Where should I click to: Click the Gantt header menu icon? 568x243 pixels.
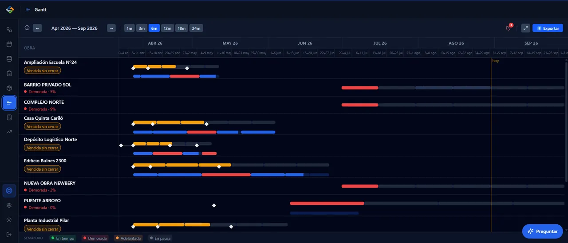click(28, 10)
